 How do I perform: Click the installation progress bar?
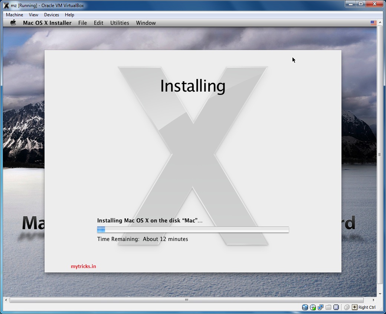tap(193, 229)
